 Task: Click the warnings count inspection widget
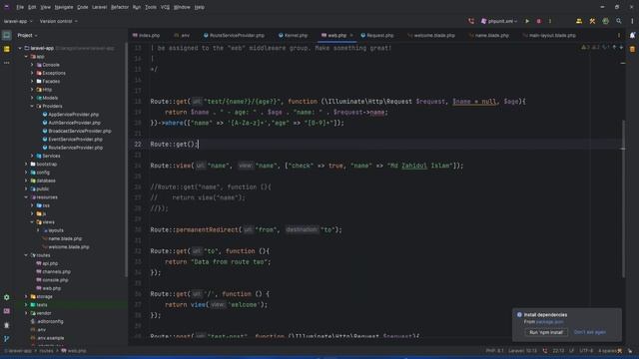586,48
